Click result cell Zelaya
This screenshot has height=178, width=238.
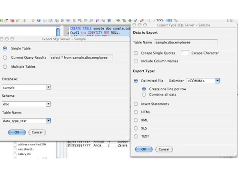tap(122, 145)
